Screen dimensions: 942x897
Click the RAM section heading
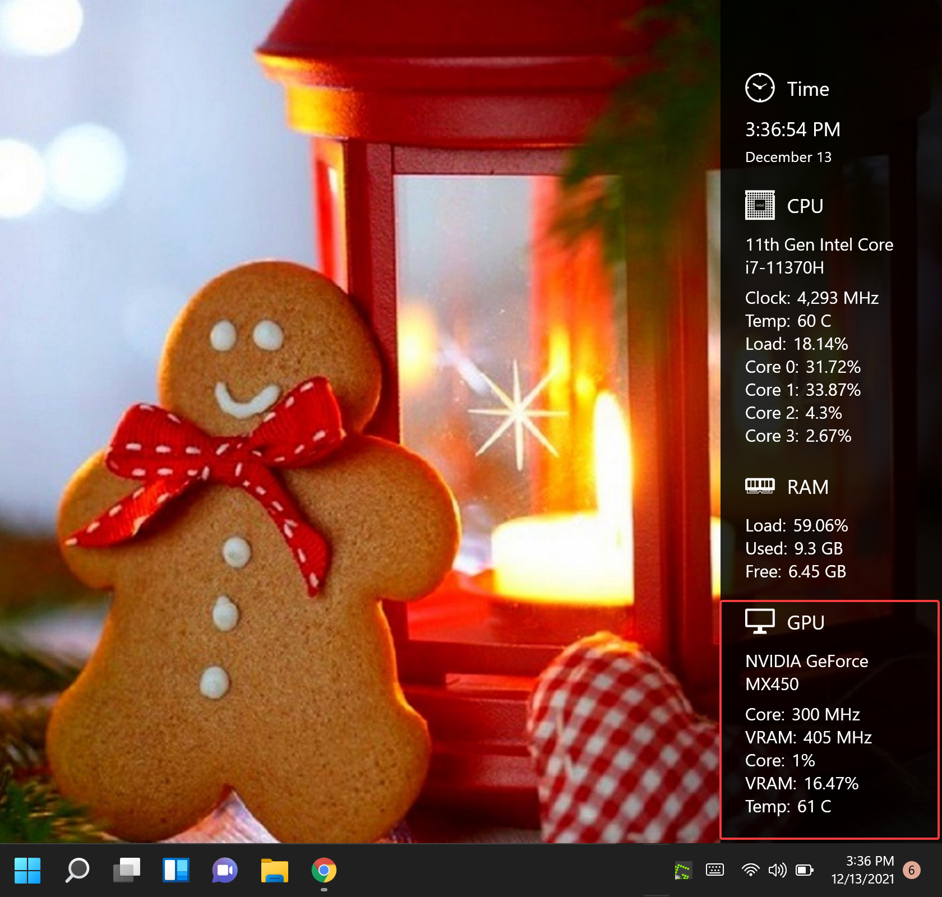click(x=808, y=487)
